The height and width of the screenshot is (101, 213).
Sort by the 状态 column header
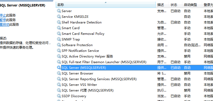176,5
